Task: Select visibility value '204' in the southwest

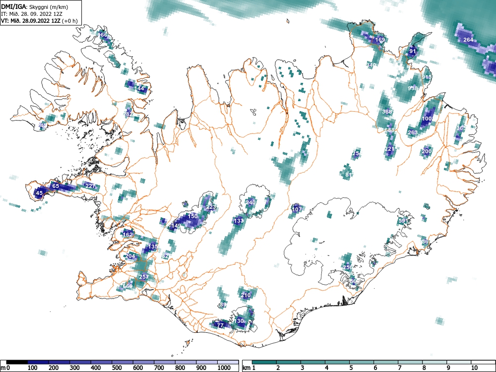Action: (x=130, y=256)
